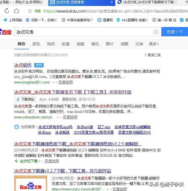Open the 60e直播网 bookmark
188x191 pixels.
click(x=132, y=20)
